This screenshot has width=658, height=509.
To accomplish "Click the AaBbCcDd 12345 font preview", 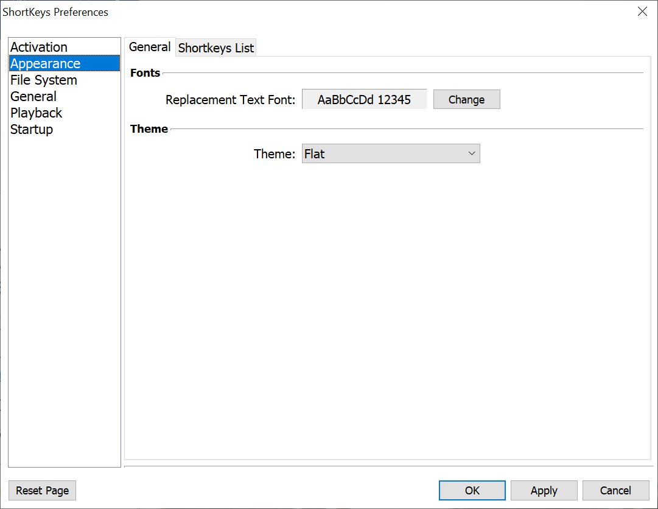I will [x=364, y=100].
